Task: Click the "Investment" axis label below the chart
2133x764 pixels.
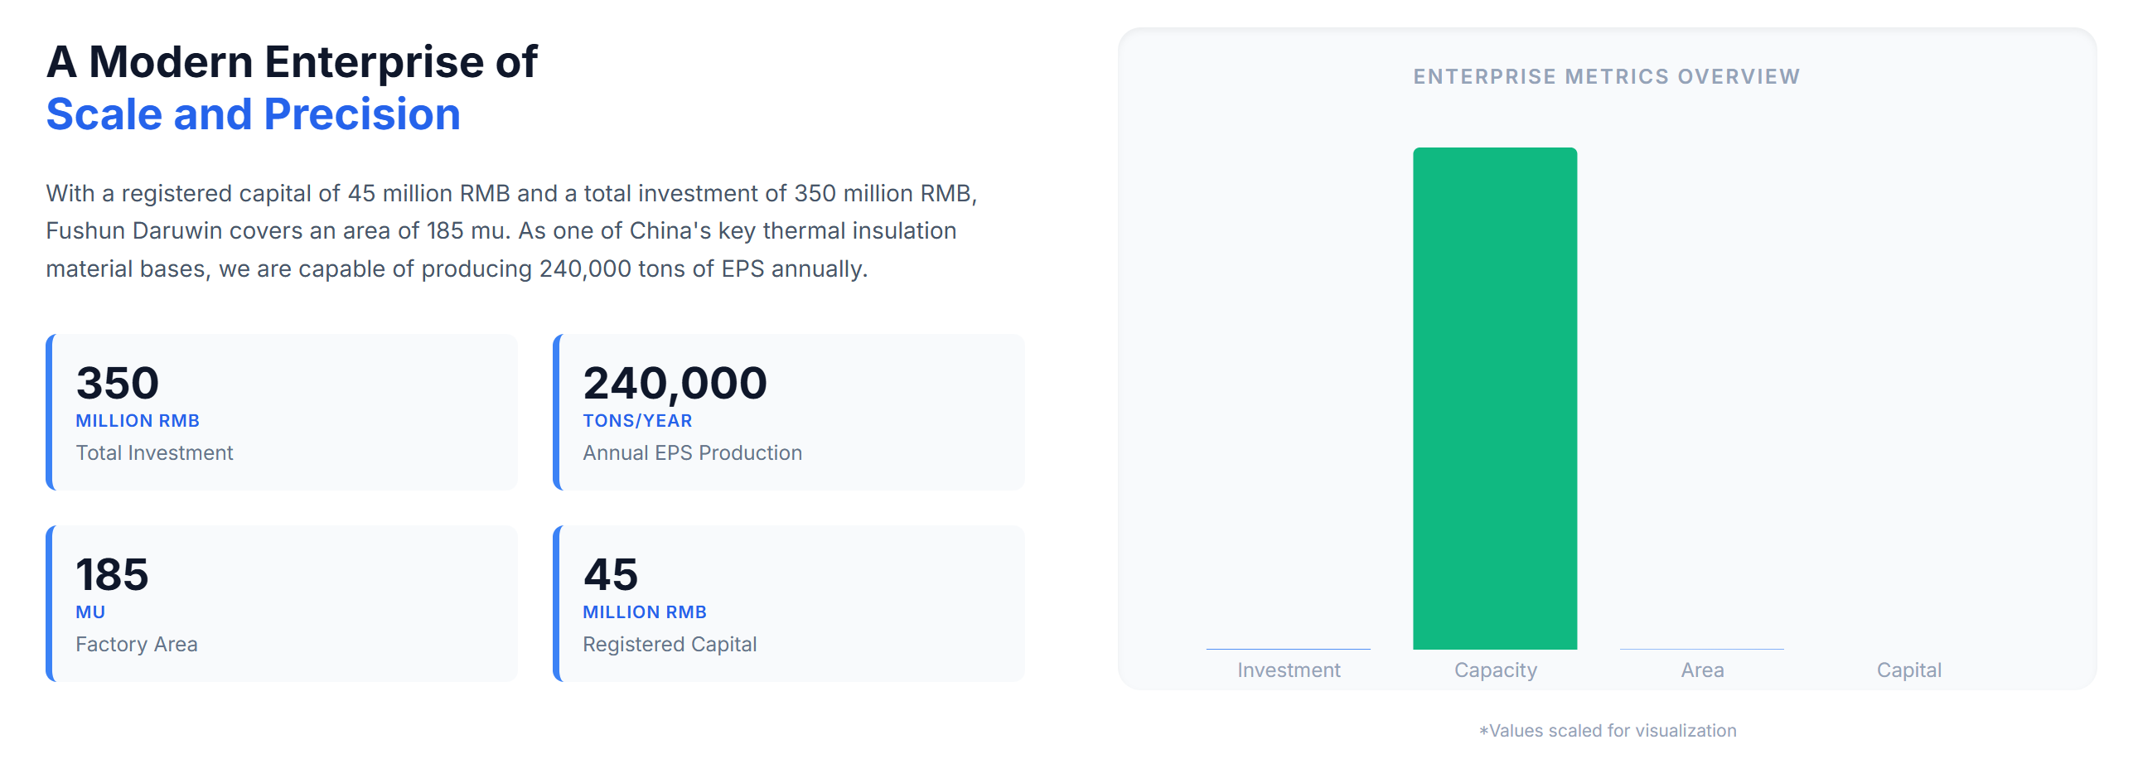Action: coord(1288,670)
